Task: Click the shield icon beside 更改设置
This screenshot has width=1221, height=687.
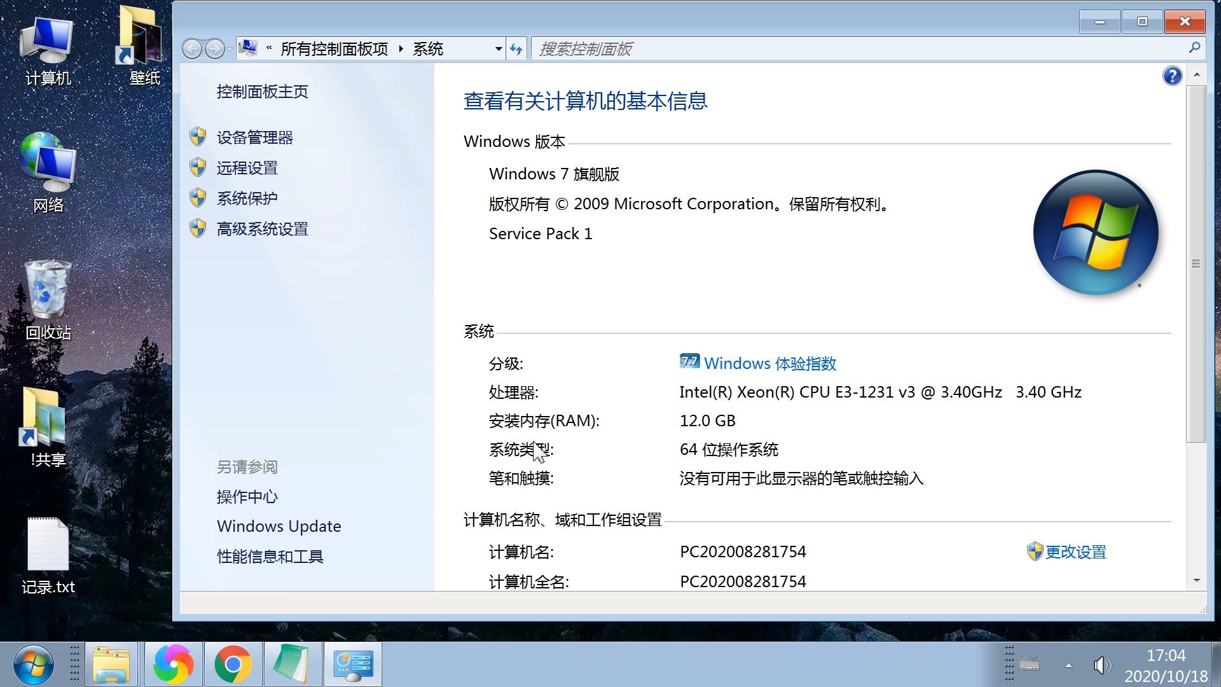Action: [1035, 551]
